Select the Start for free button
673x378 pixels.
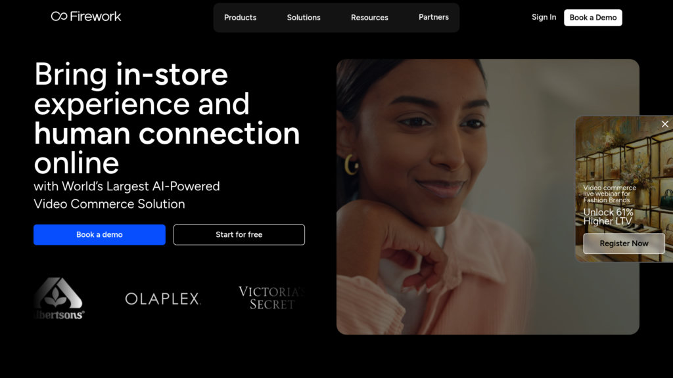point(239,235)
